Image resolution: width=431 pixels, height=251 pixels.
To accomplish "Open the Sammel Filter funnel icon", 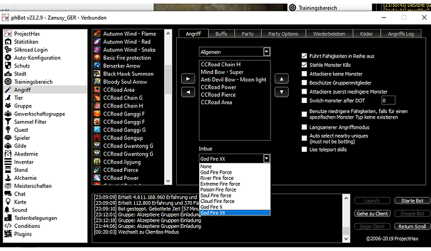I will (x=8, y=122).
